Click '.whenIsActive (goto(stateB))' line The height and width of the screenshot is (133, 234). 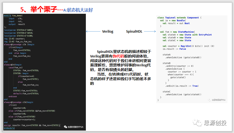pos(183,57)
